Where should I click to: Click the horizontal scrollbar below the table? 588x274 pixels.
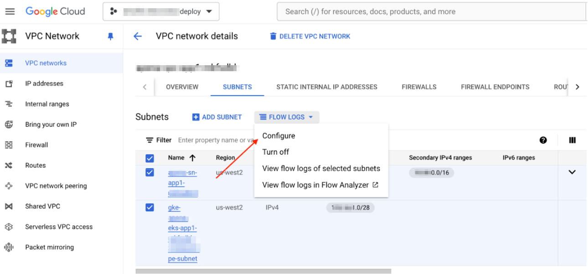point(263,271)
